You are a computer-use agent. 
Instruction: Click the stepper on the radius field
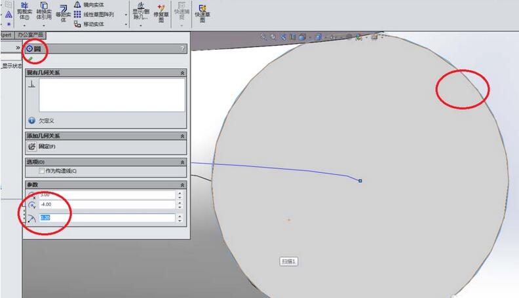coord(180,217)
